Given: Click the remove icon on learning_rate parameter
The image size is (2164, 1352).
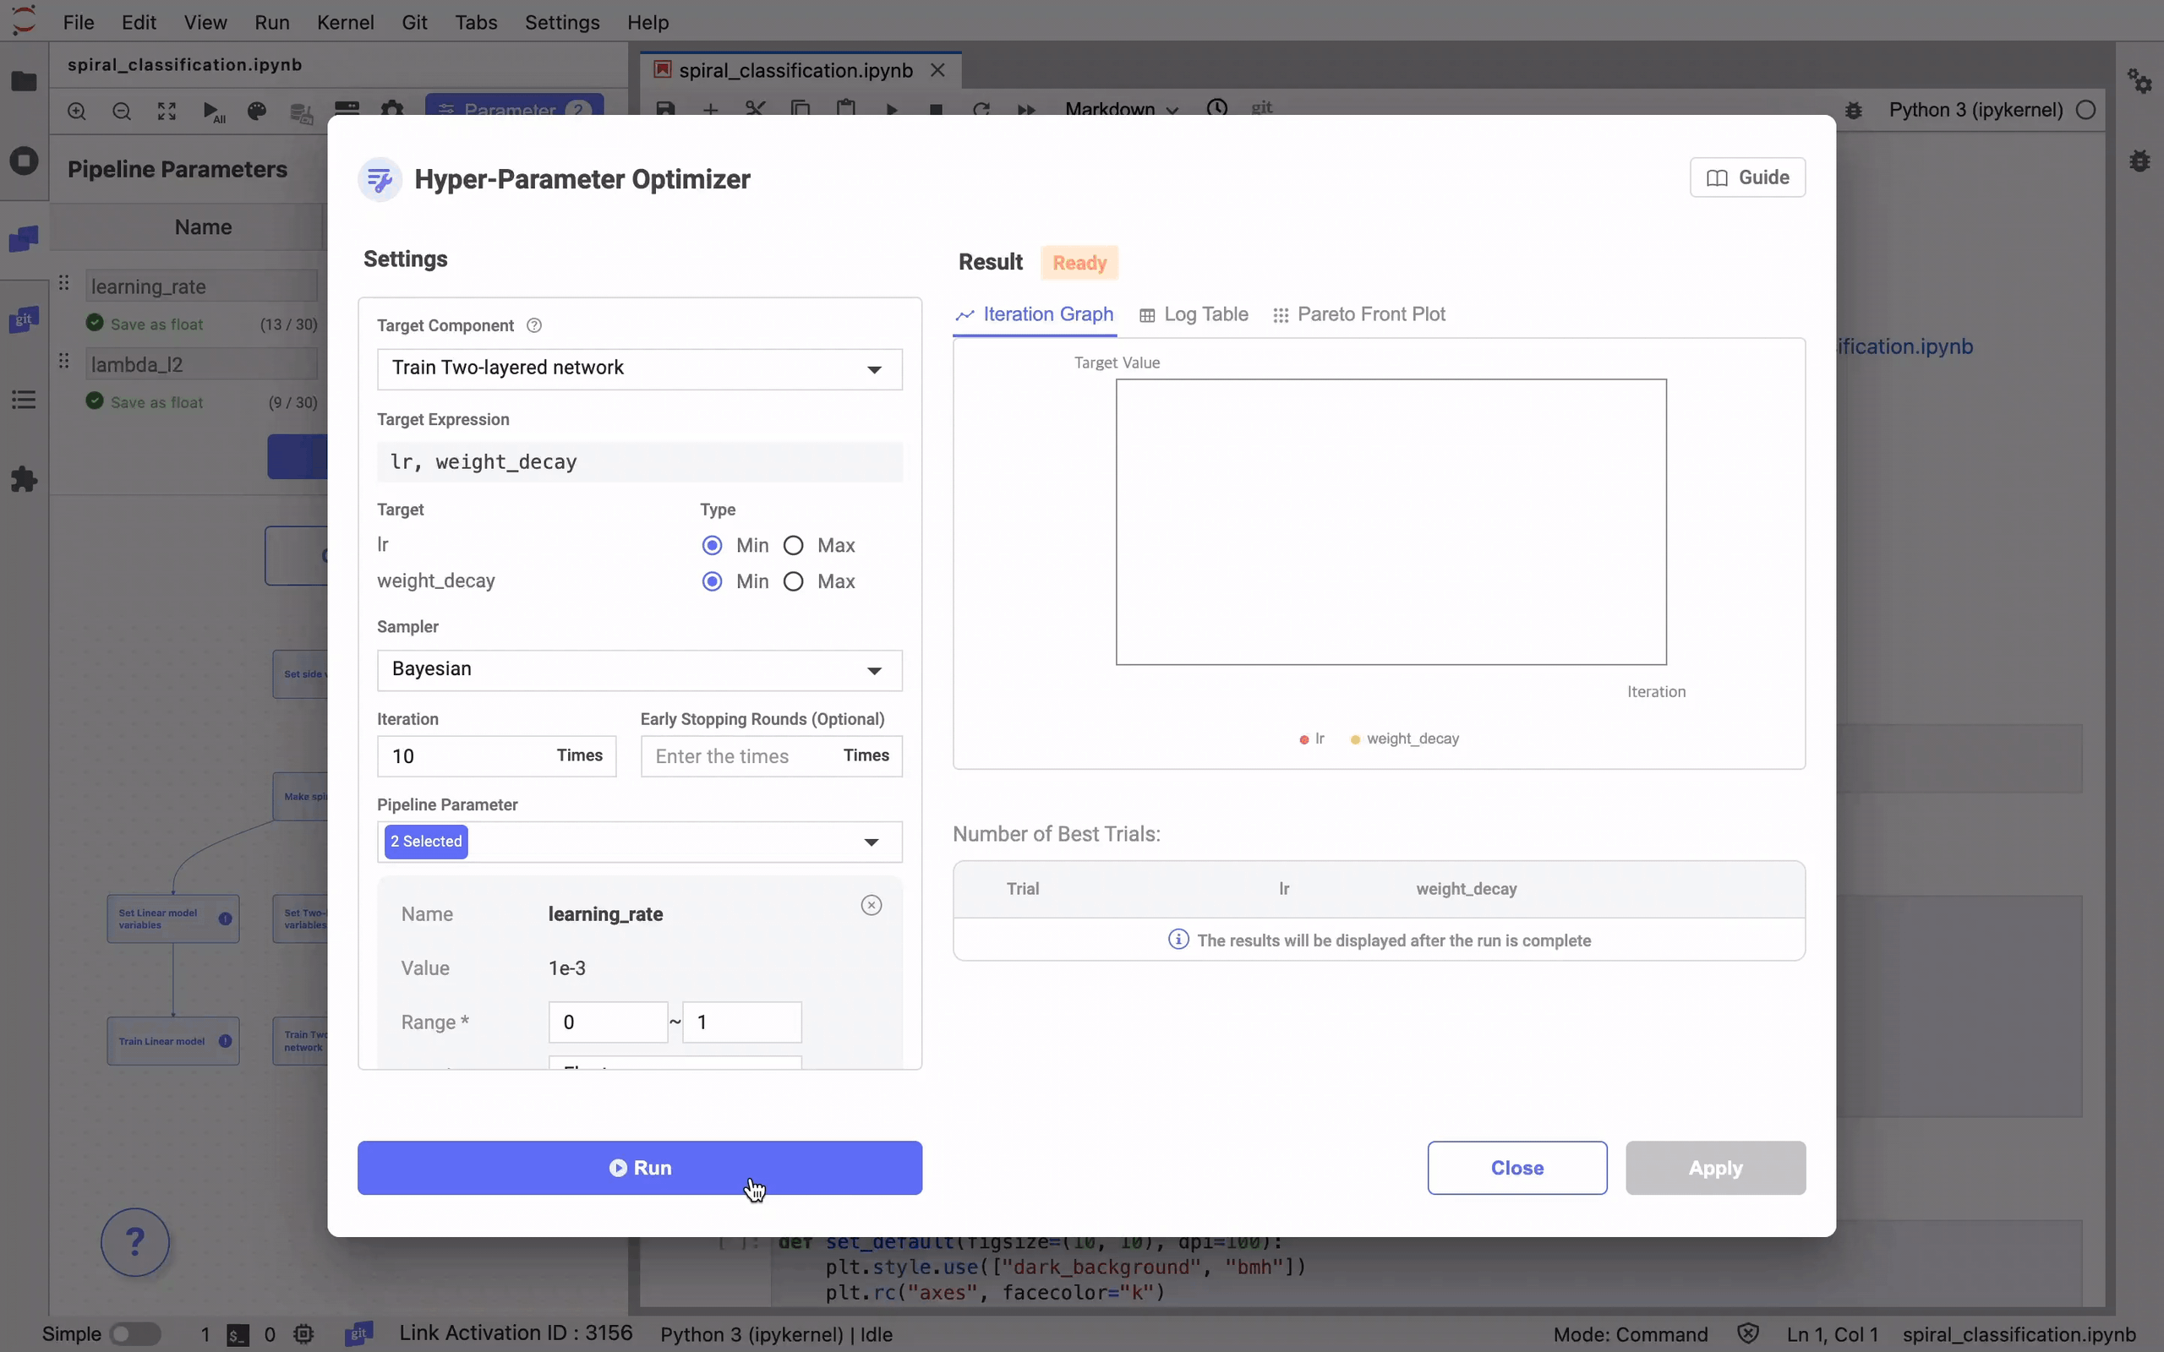Looking at the screenshot, I should (871, 905).
